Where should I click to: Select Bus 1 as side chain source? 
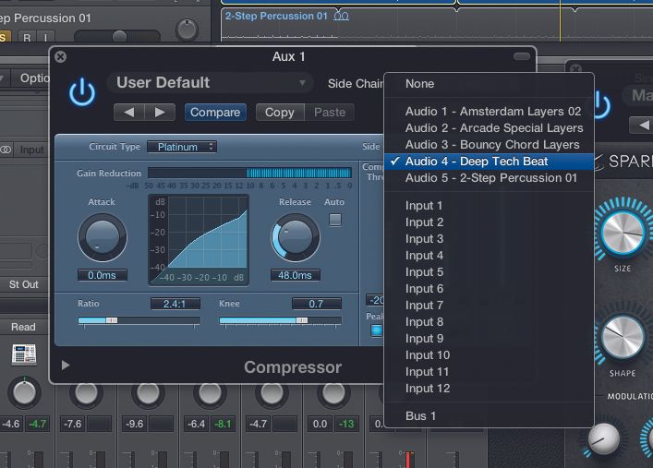[x=489, y=416]
